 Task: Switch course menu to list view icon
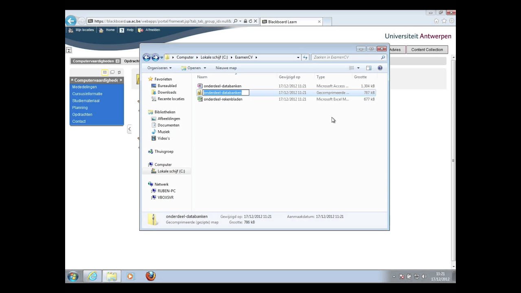[x=105, y=72]
